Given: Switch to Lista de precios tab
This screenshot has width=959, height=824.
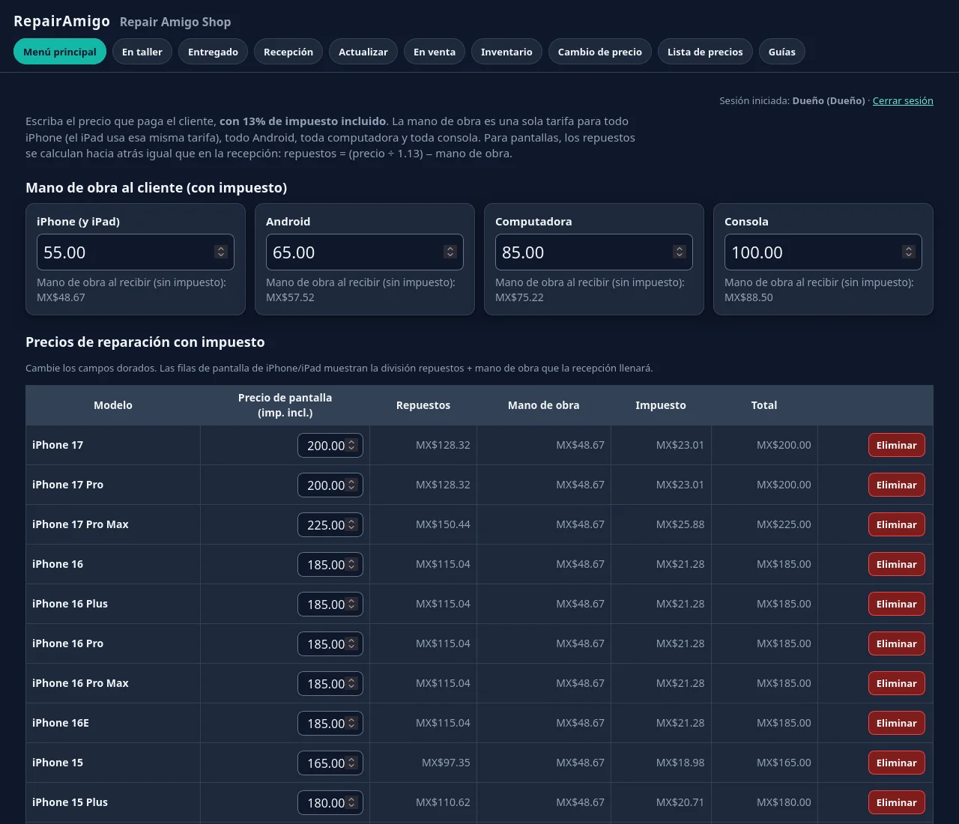Looking at the screenshot, I should [705, 52].
